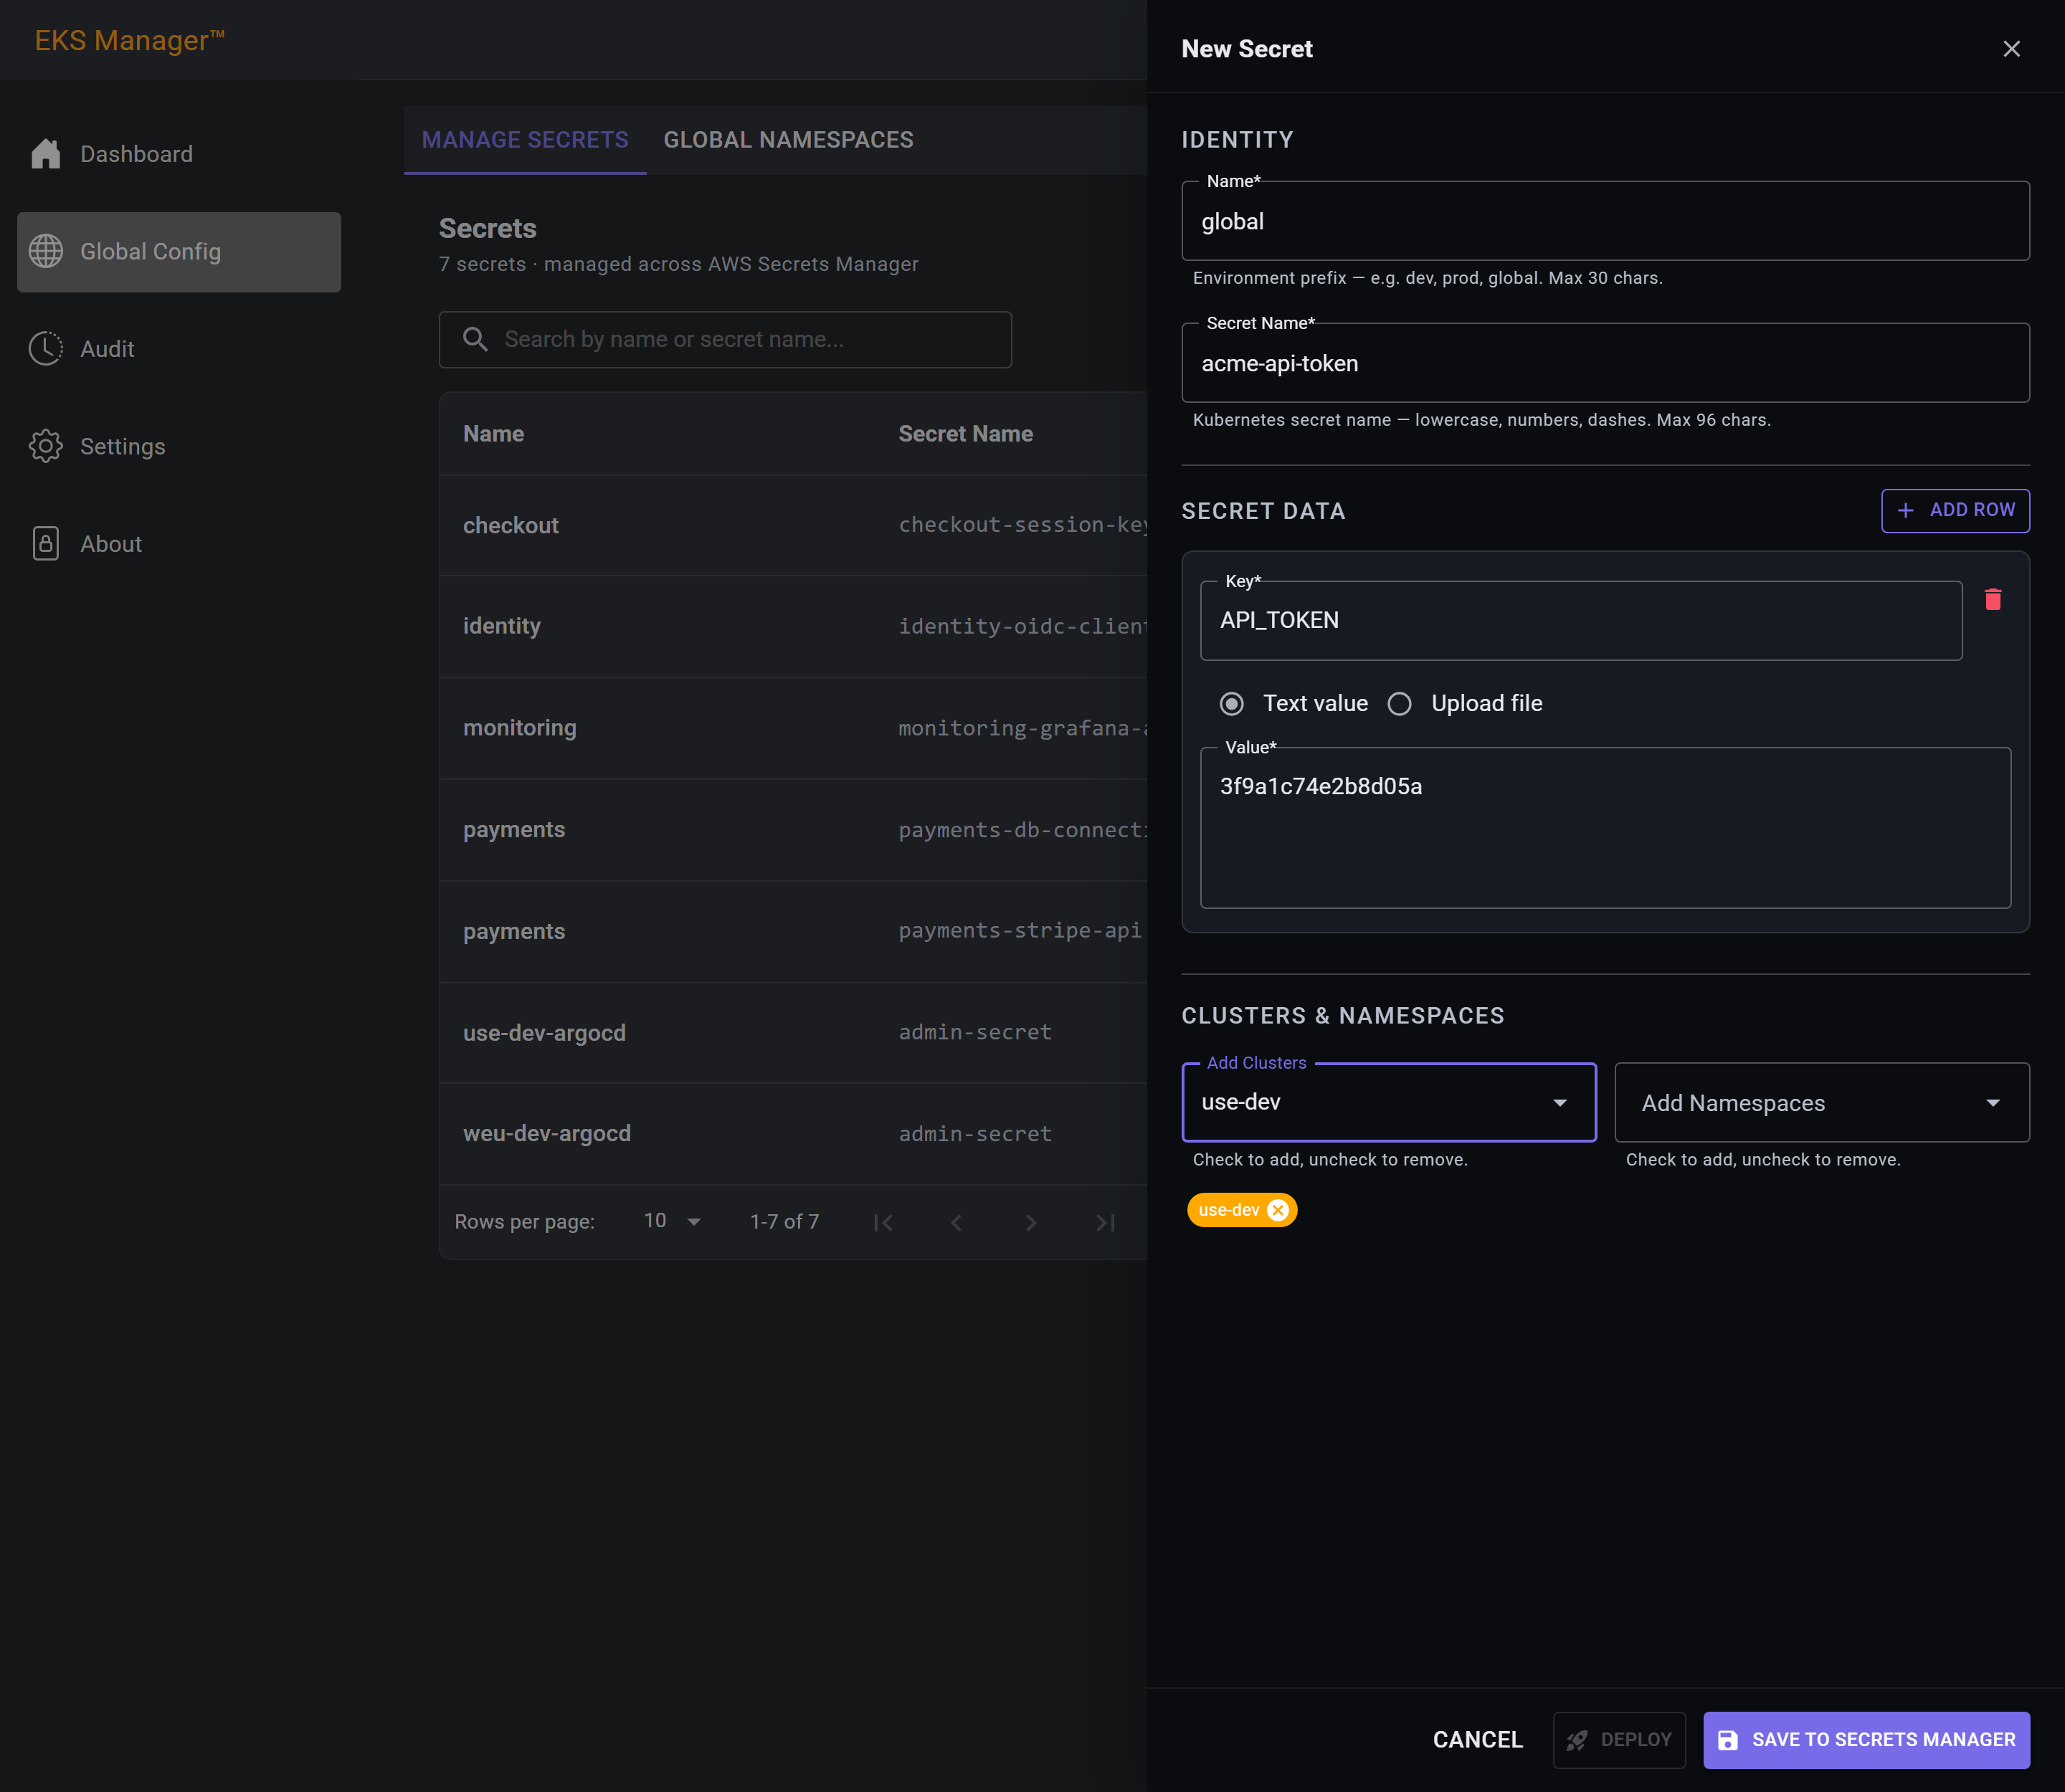Sort by the Secret Name column header
Image resolution: width=2065 pixels, height=1792 pixels.
coord(966,434)
